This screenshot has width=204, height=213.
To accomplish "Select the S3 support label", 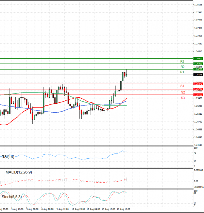I will [x=183, y=98].
